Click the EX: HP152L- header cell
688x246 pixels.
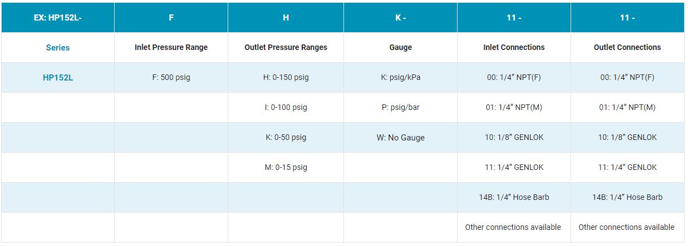(x=58, y=18)
